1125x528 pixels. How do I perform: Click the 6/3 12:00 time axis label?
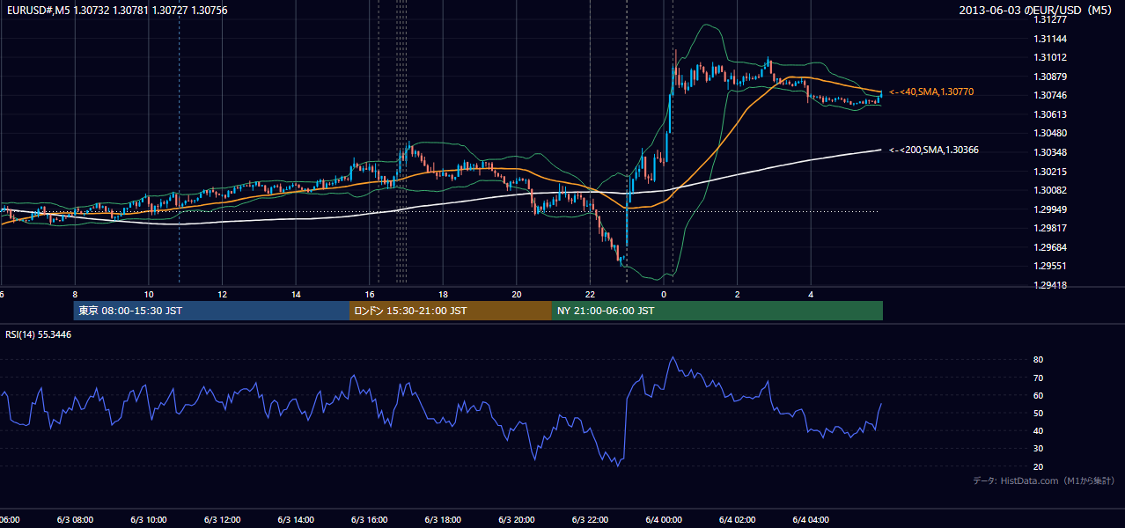click(222, 520)
